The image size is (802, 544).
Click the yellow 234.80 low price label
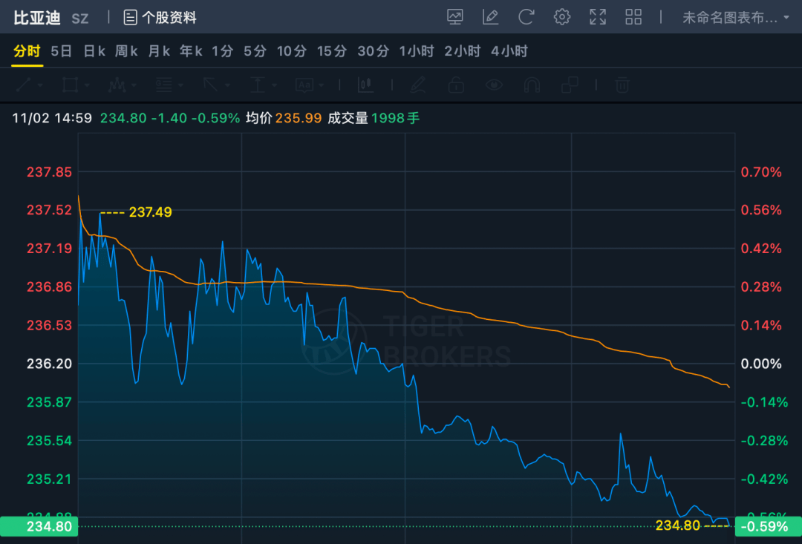[678, 525]
